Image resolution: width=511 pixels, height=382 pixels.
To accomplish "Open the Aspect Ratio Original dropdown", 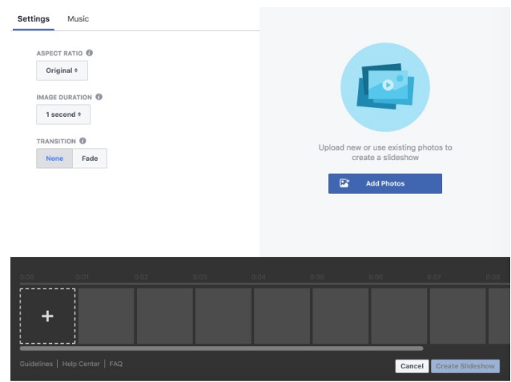I will tap(62, 70).
